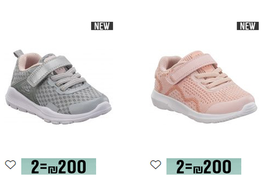Click the shekel symbol in the pink sneaker's price
The image size is (262, 179).
click(198, 169)
